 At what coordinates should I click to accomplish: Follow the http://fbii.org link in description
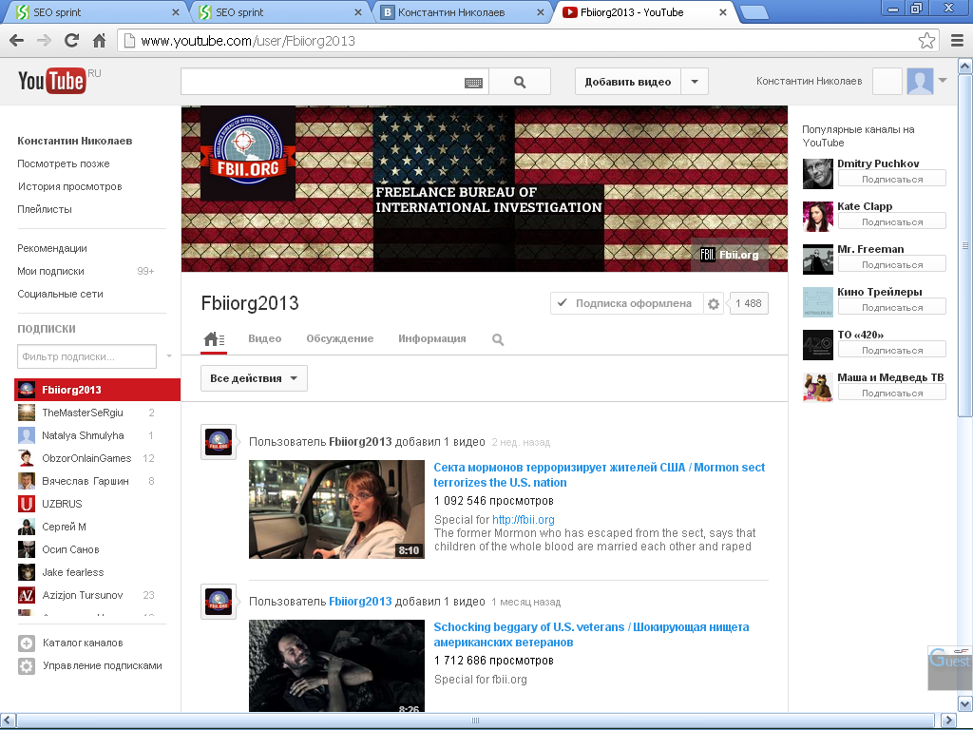point(524,520)
